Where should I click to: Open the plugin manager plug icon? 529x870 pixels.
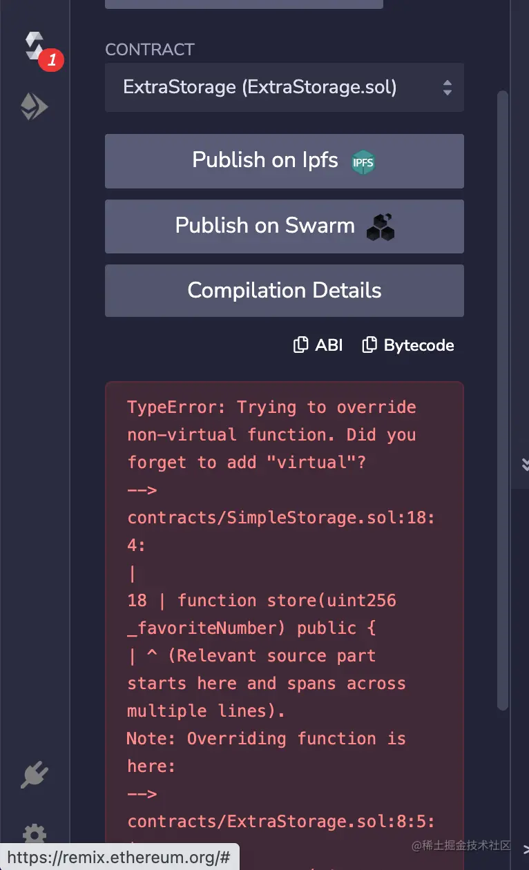point(34,775)
